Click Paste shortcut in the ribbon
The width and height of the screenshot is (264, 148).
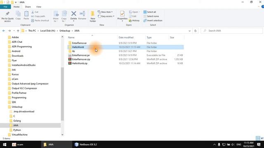click(40, 21)
